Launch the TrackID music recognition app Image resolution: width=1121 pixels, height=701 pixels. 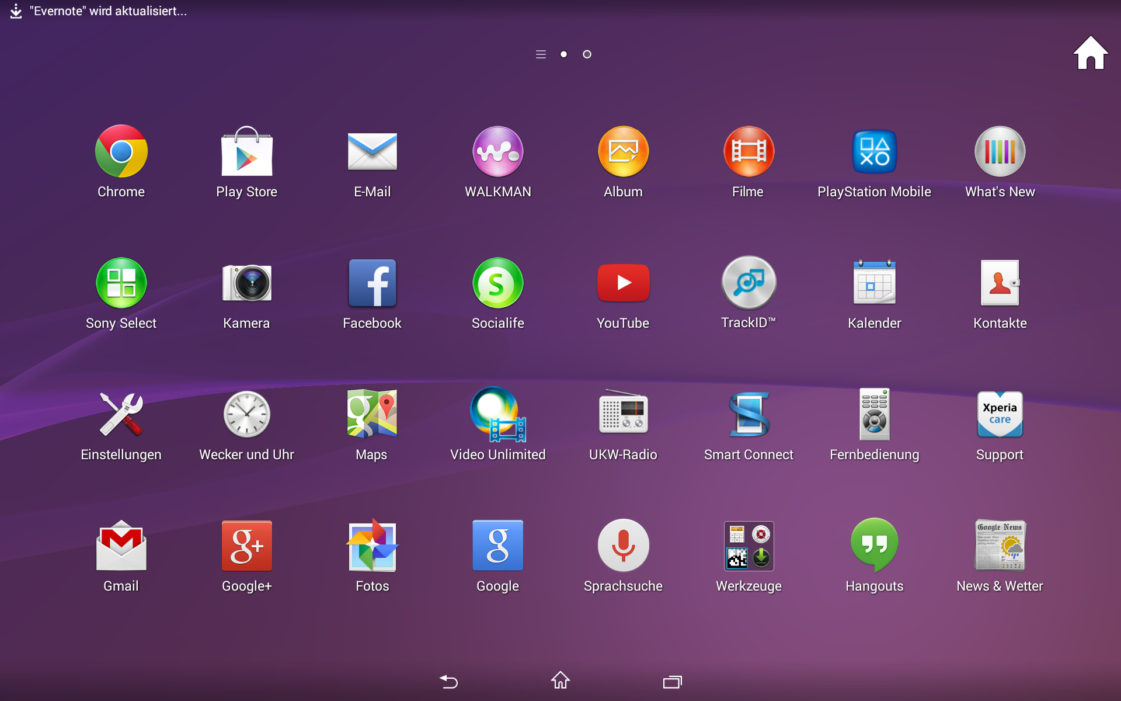coord(749,283)
